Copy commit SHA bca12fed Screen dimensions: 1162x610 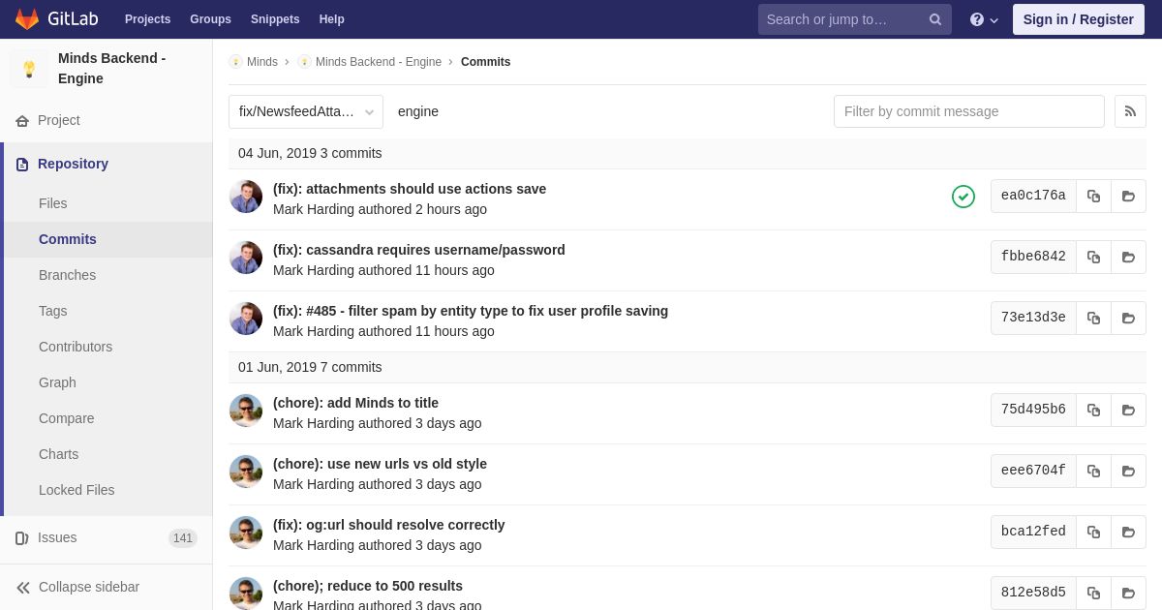(x=1093, y=532)
